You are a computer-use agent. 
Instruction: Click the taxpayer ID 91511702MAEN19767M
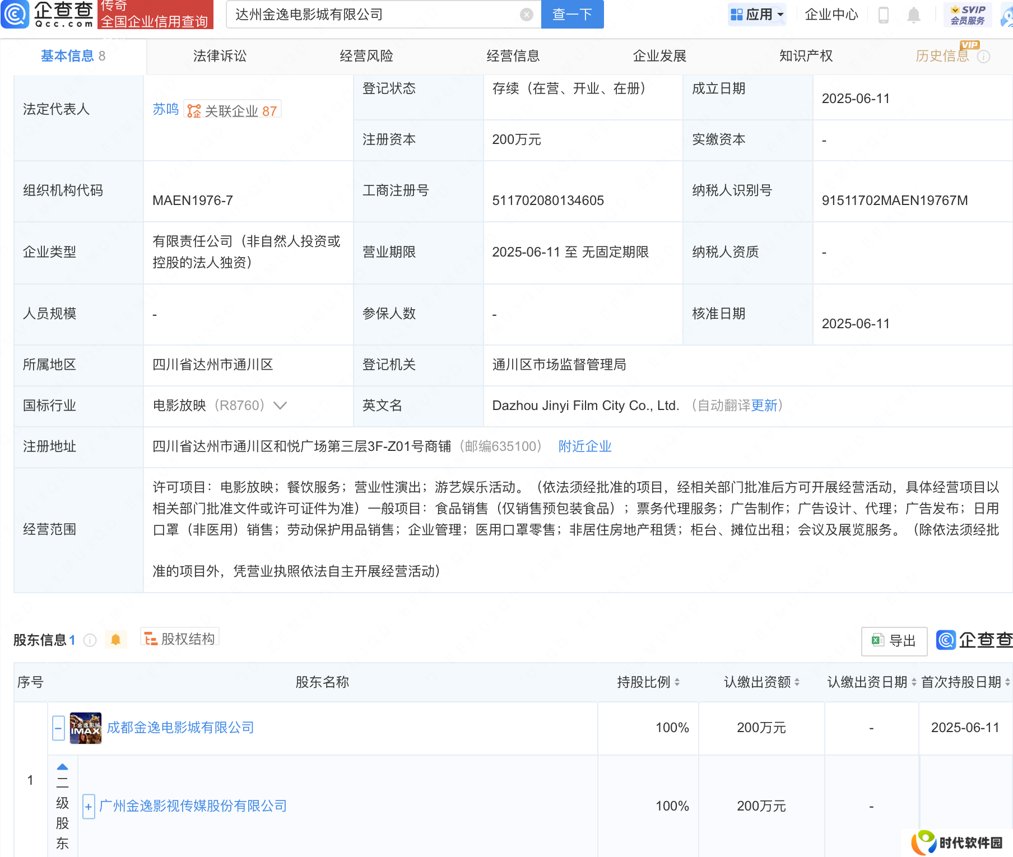(895, 201)
